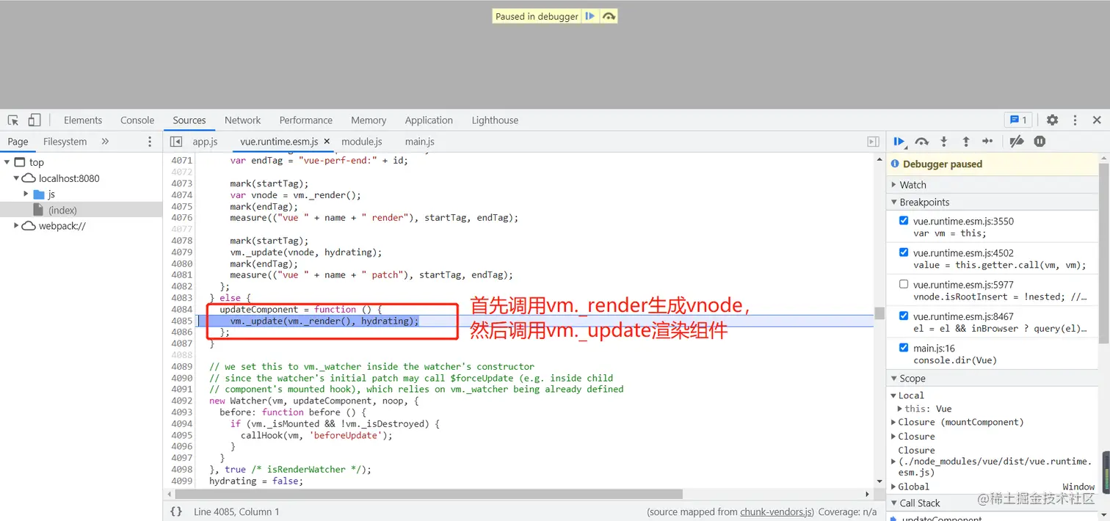Disable breakpoint at vue.runtime.esm.js:4502
Screen dimensions: 1110x521
904,252
